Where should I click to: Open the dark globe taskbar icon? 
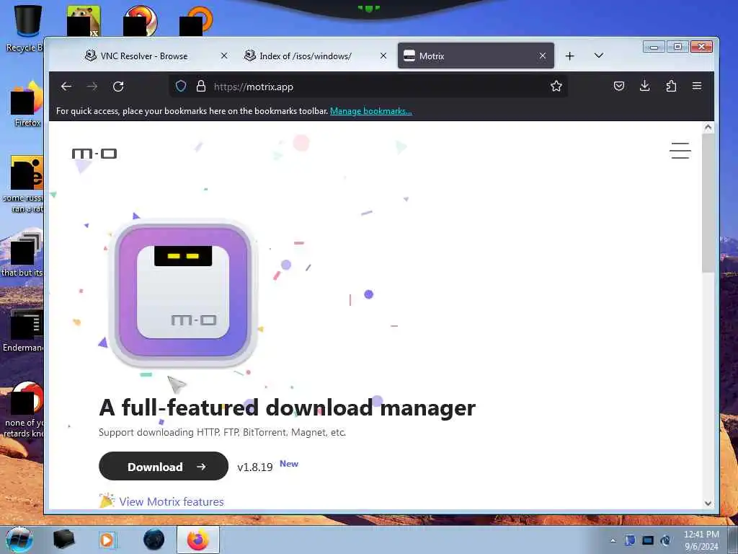pyautogui.click(x=154, y=540)
